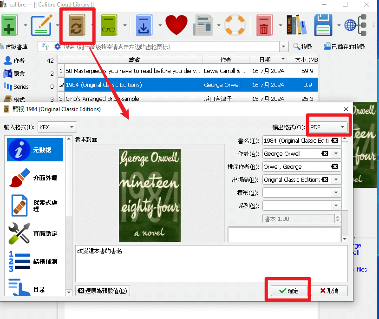
Task: Click the search input field
Action: click(170, 47)
